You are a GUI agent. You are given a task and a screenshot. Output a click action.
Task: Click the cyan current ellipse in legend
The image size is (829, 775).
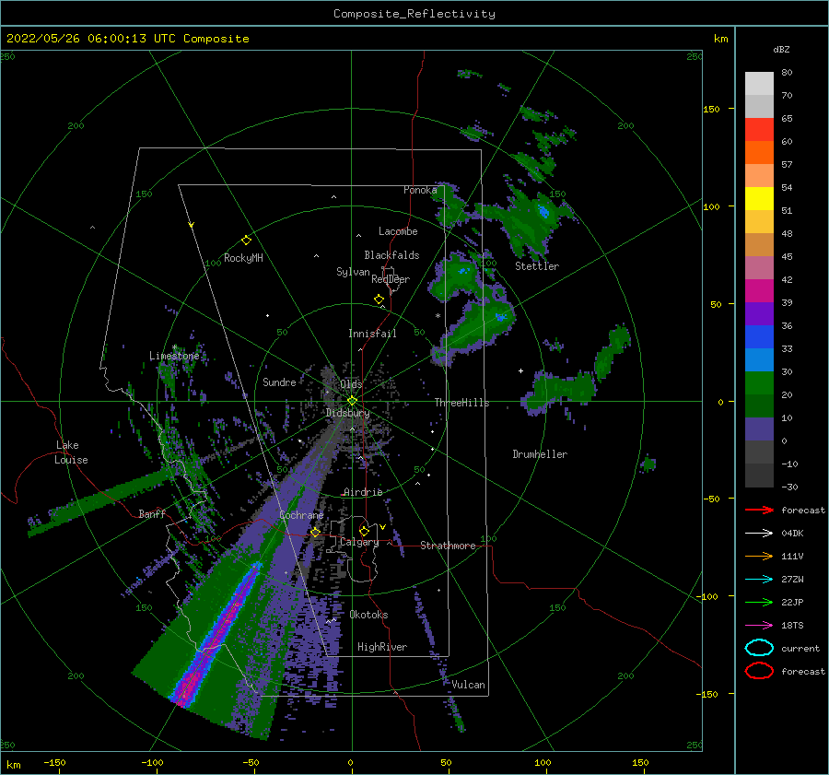click(759, 648)
